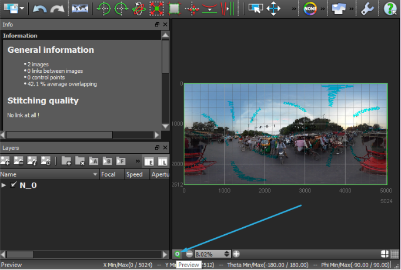This screenshot has height=270, width=401.
Task: Expand the N_0 layer tree item
Action: tap(5, 185)
